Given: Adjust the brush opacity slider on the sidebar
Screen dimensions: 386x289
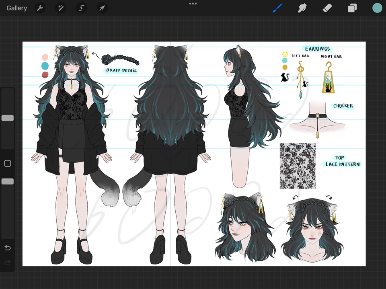Looking at the screenshot, I should click(x=7, y=181).
